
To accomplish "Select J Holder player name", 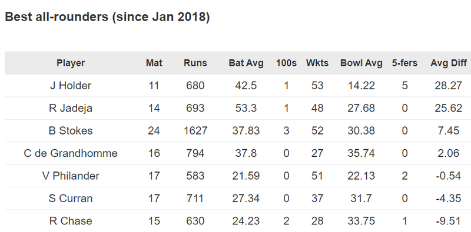I will pyautogui.click(x=71, y=86).
